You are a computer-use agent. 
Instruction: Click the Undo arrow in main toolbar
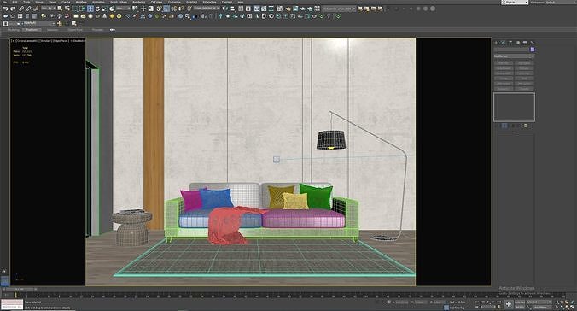pos(6,9)
